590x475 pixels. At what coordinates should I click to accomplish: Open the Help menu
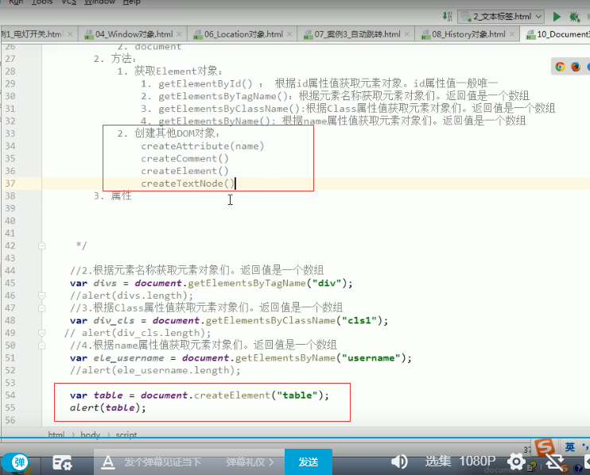pyautogui.click(x=132, y=2)
